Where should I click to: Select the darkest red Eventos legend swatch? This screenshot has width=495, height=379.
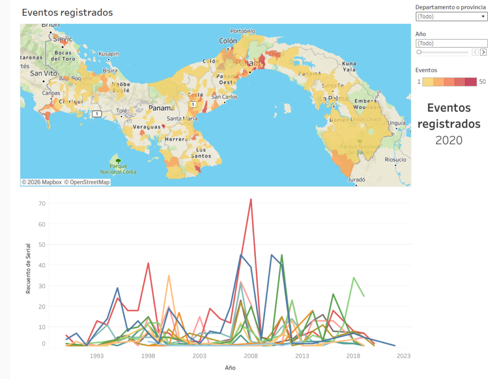[471, 82]
